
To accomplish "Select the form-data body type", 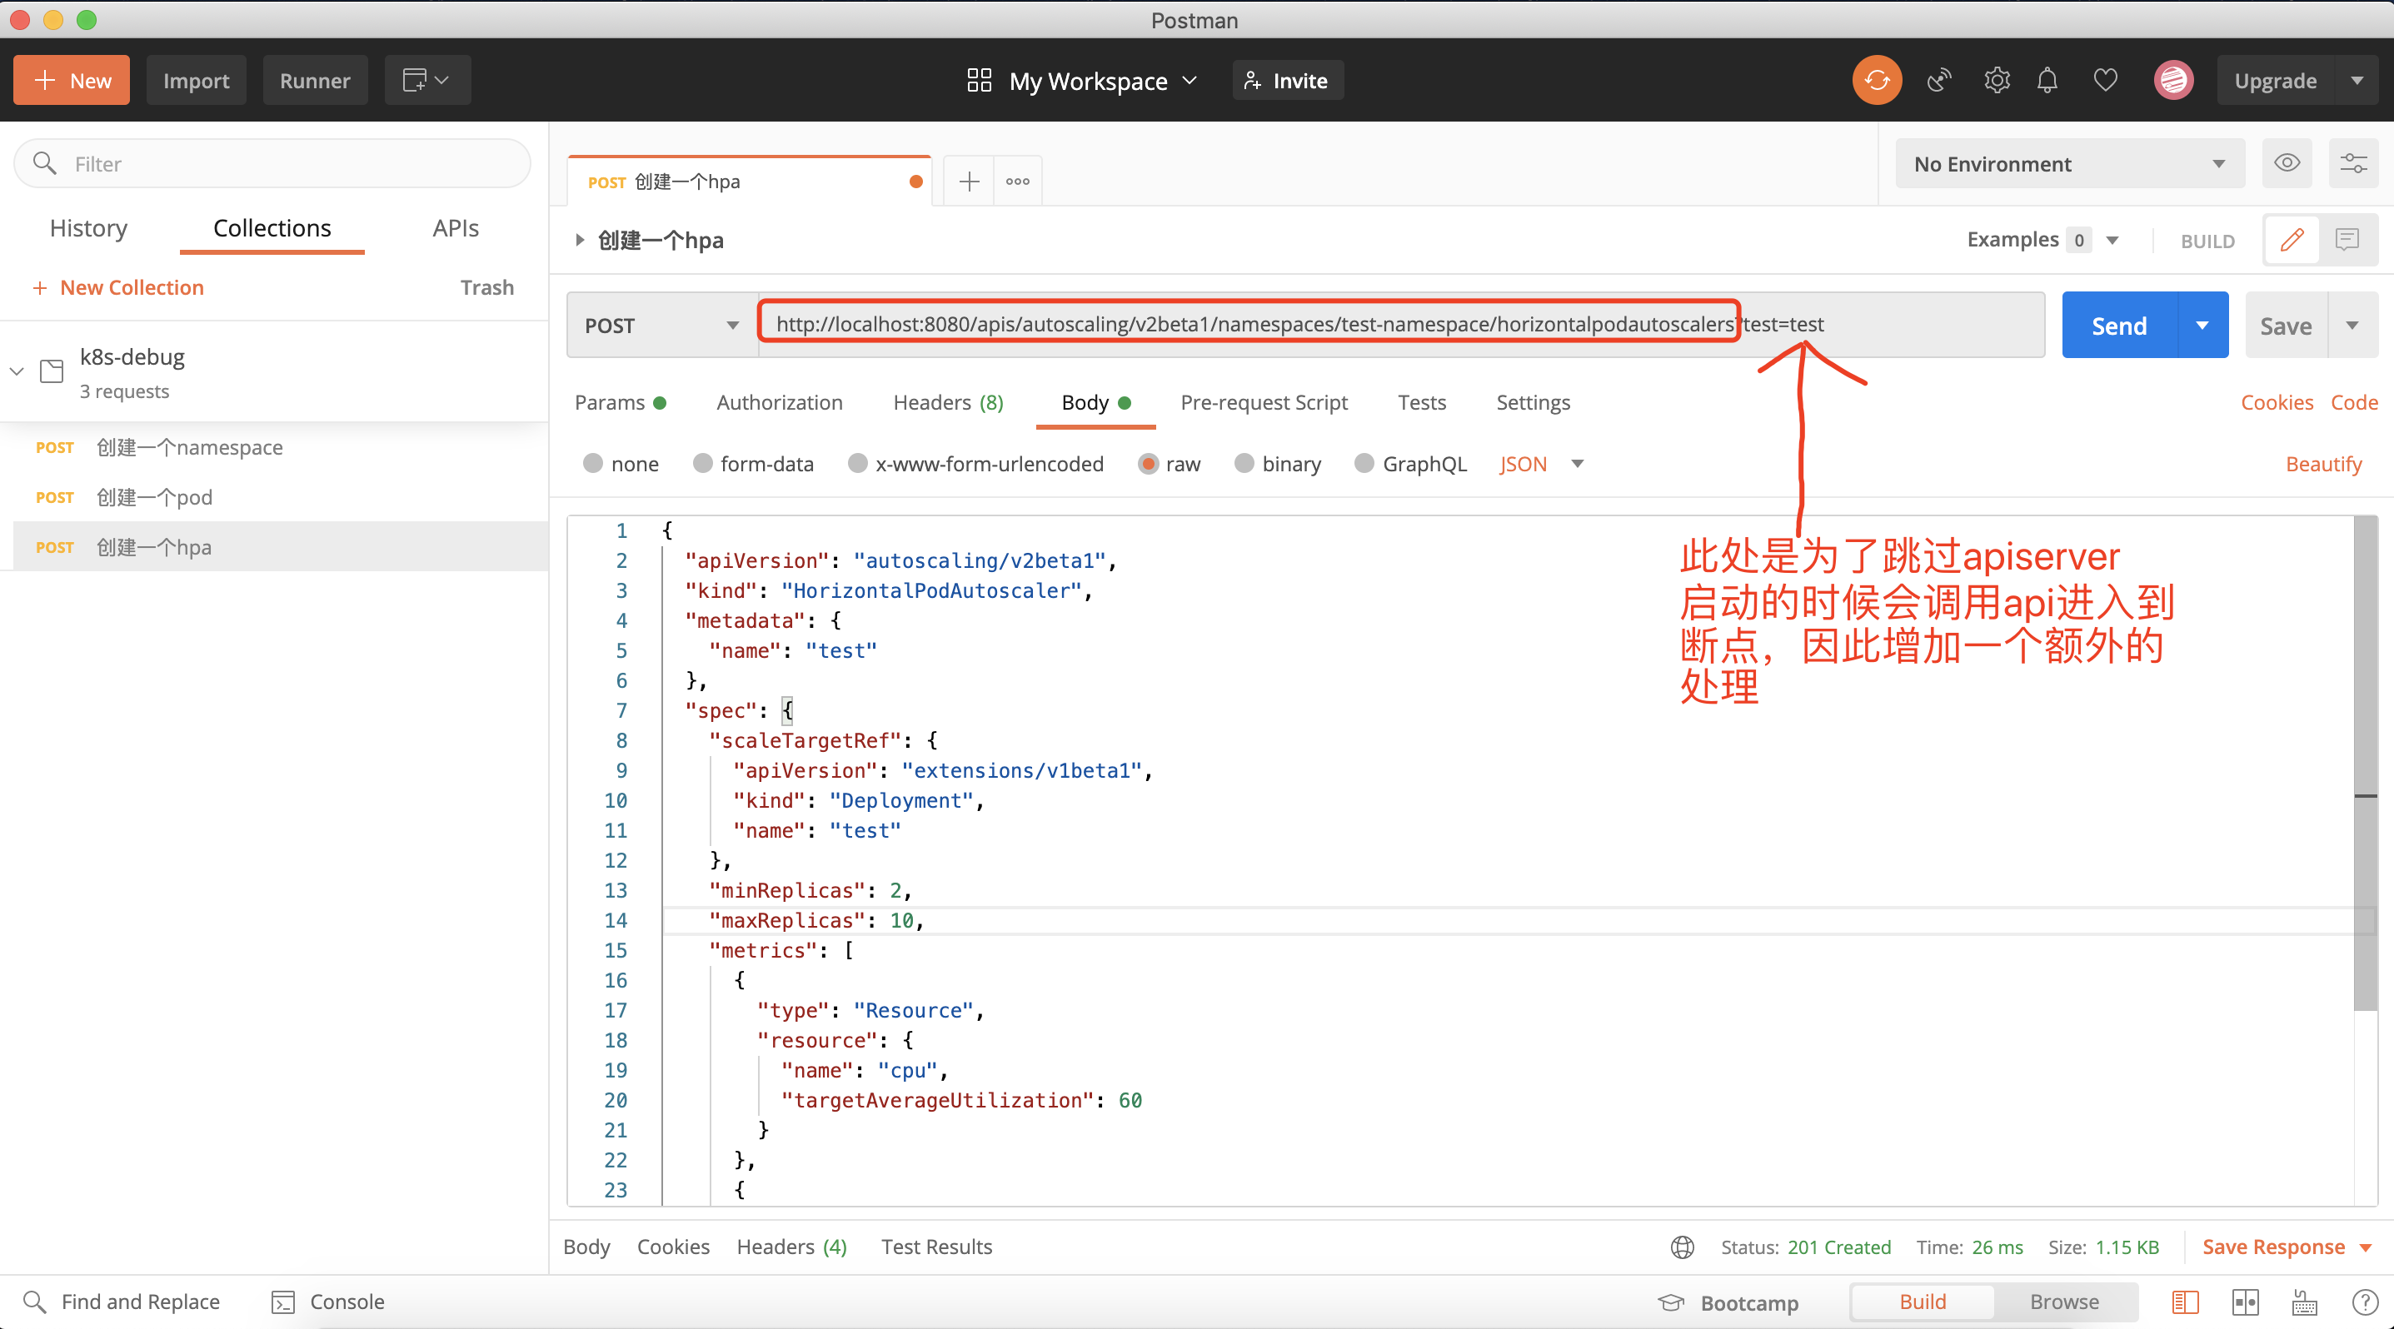I will click(704, 464).
